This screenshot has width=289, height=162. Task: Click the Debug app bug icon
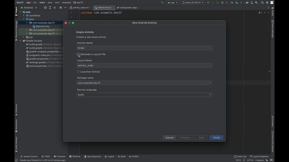[x=222, y=3]
